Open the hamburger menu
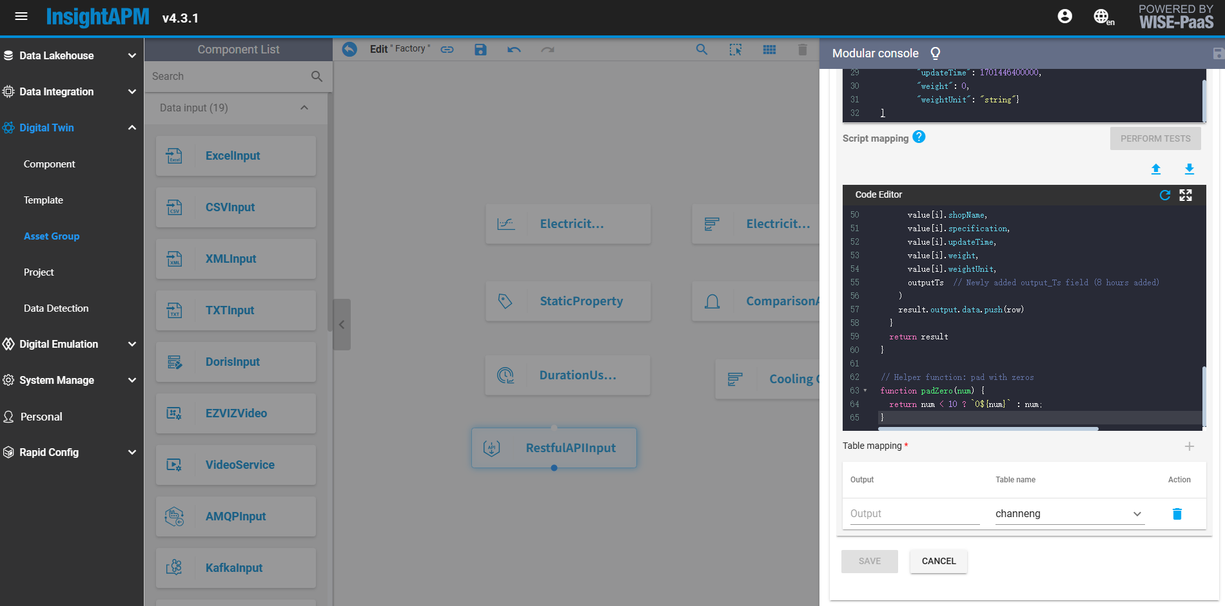 (x=21, y=17)
